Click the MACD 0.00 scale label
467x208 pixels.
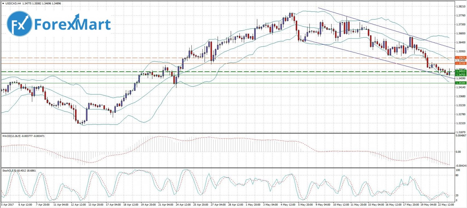pyautogui.click(x=458, y=152)
